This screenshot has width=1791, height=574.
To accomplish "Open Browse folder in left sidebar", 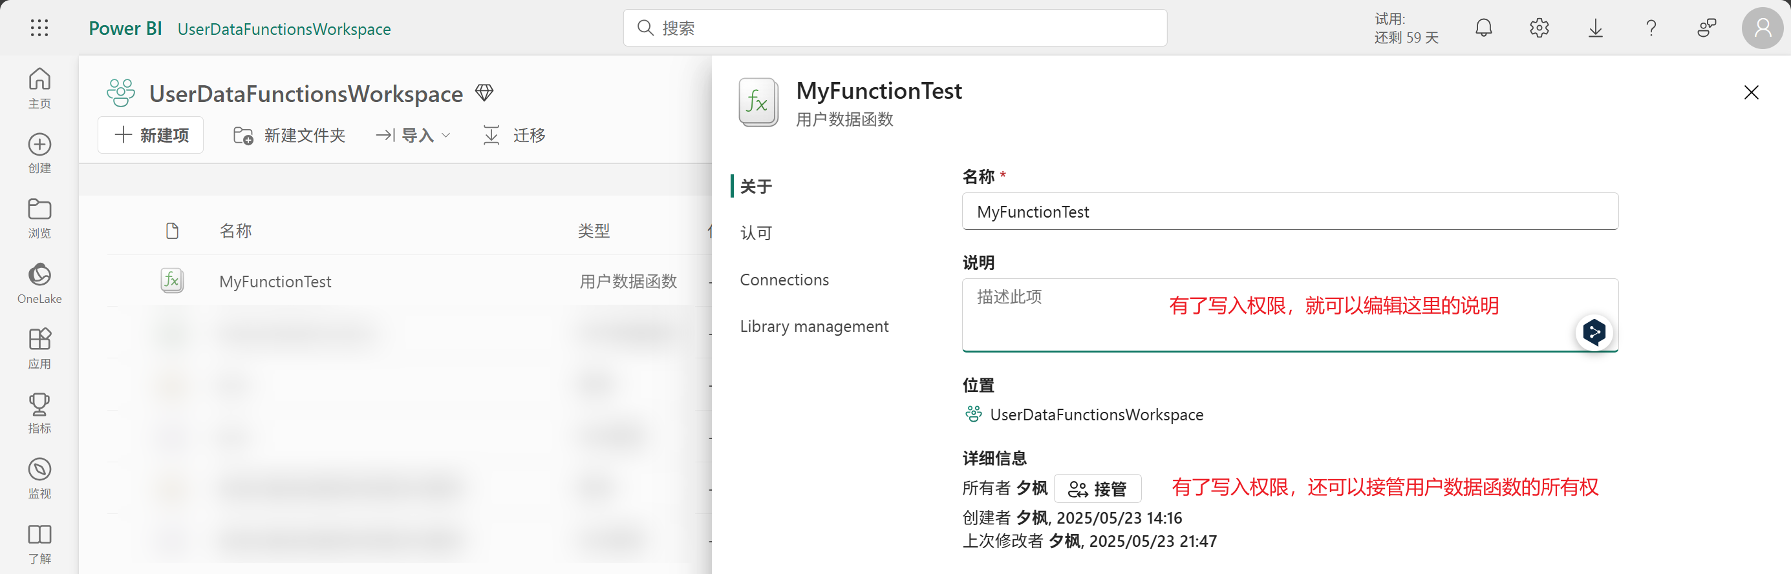I will (x=39, y=218).
